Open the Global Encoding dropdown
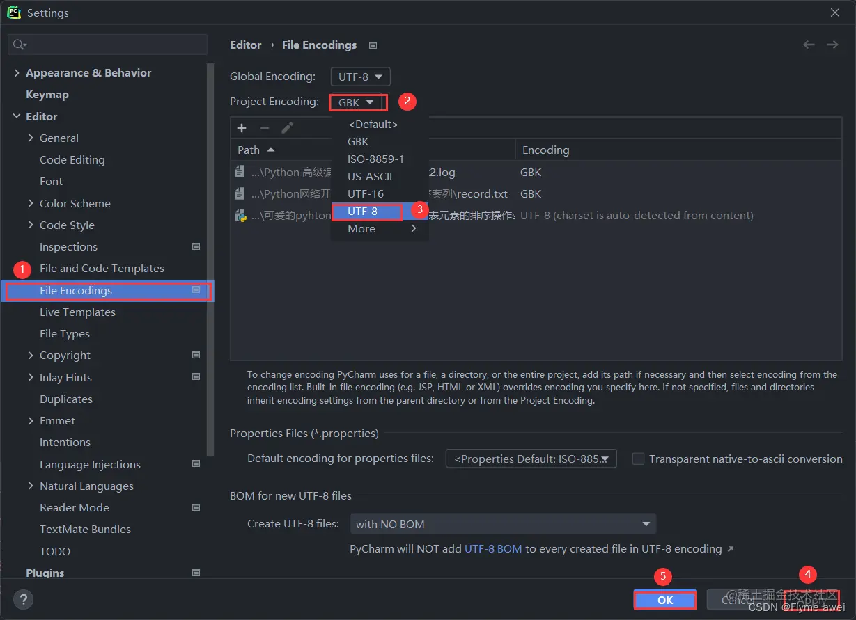 (x=360, y=77)
